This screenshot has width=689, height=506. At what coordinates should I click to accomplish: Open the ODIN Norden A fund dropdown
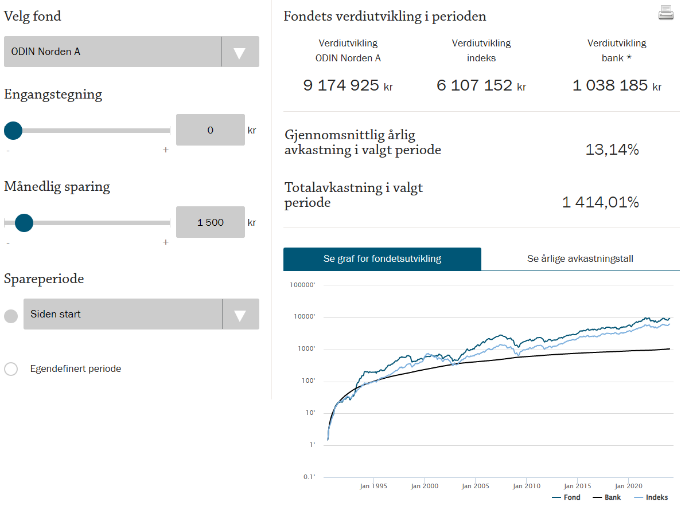(131, 52)
